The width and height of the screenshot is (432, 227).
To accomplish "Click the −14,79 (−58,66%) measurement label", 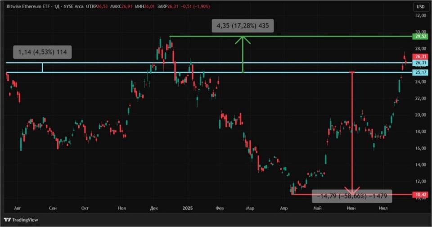I will tap(352, 196).
